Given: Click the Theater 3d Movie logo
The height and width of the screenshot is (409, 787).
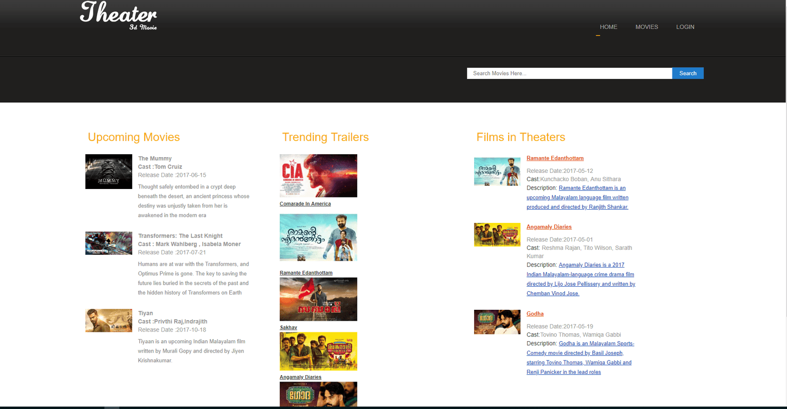Looking at the screenshot, I should 118,16.
